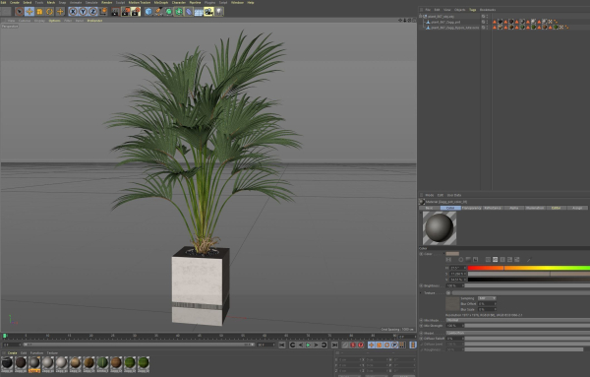Click the material preview sphere thumbnail

(440, 228)
